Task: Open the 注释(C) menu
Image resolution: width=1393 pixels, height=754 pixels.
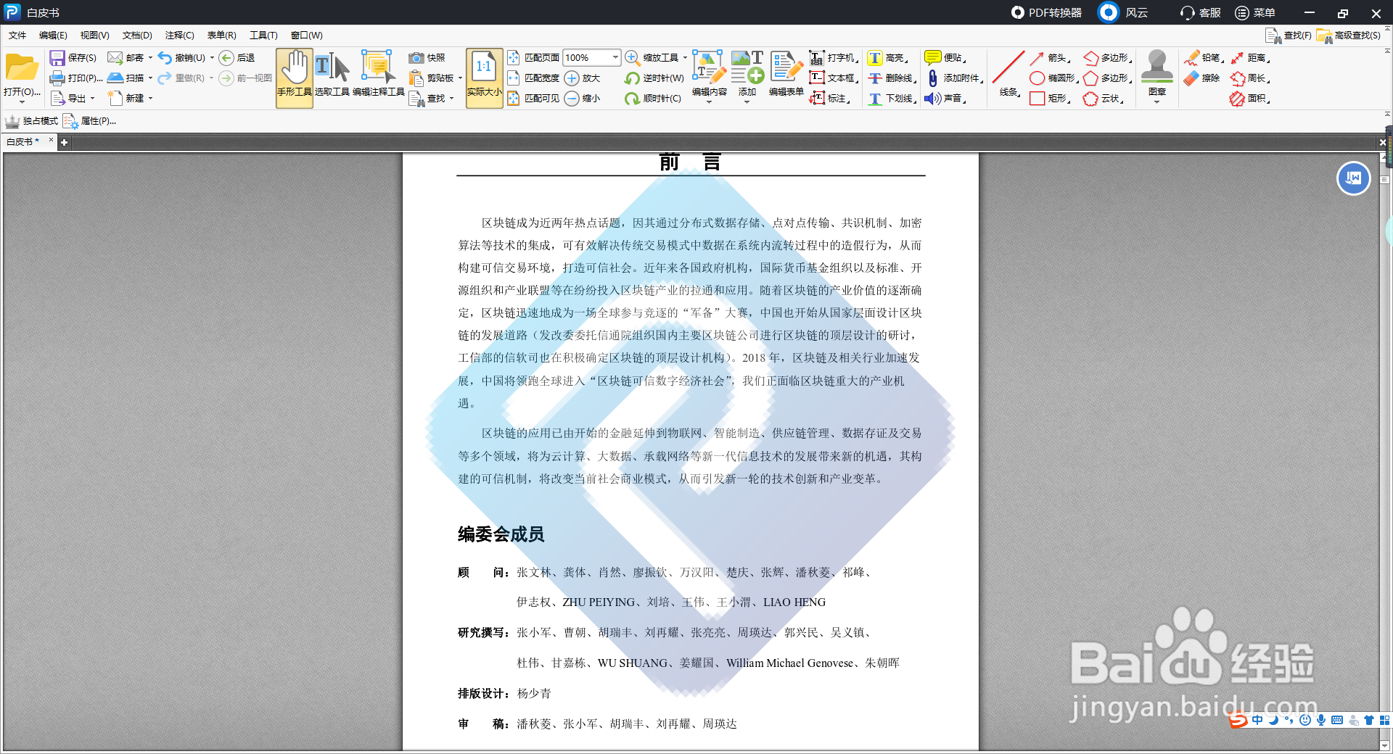Action: tap(178, 35)
